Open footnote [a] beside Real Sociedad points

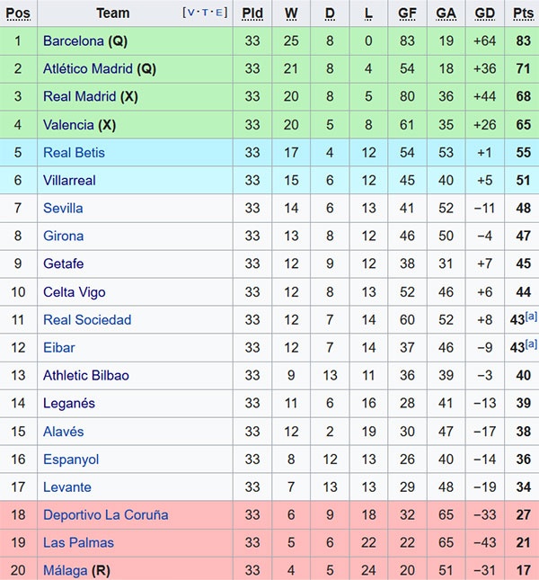[531, 317]
